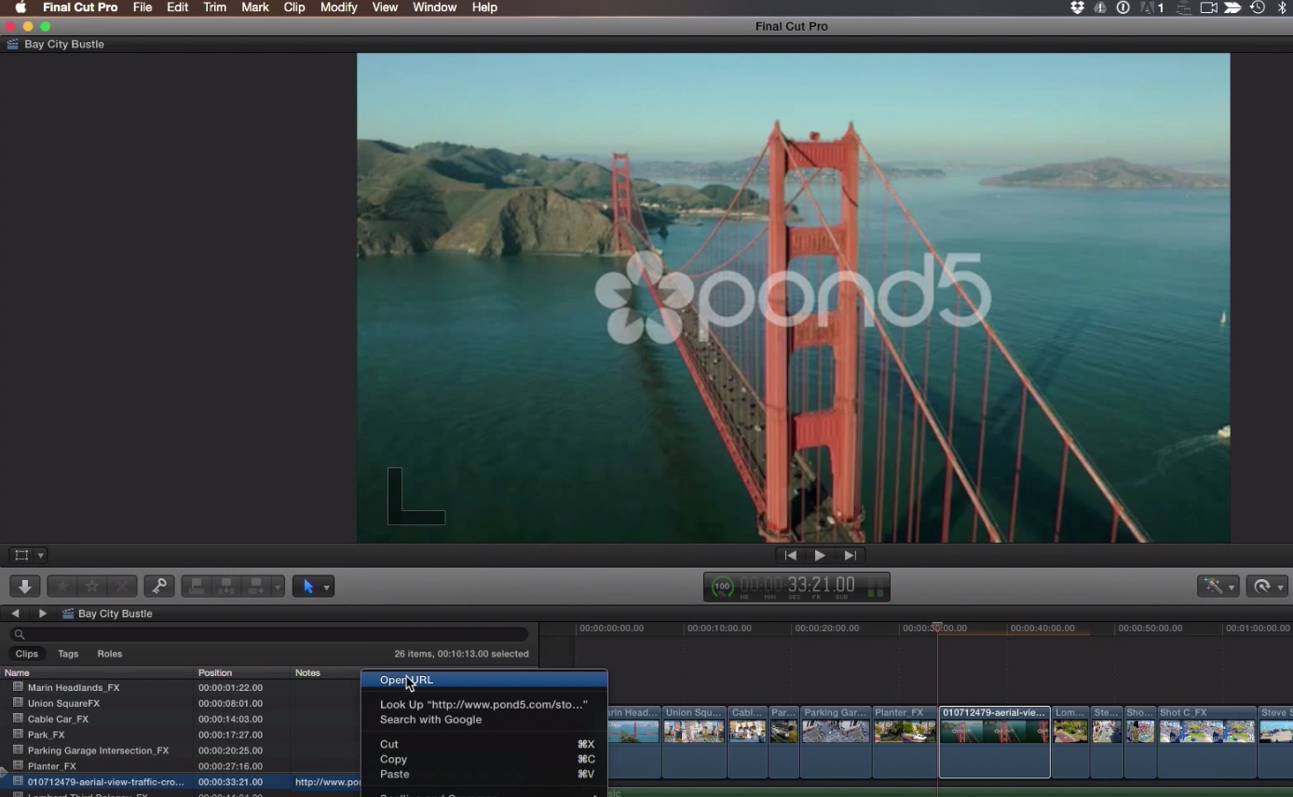This screenshot has height=797, width=1293.
Task: Click the background tasks 100% indicator
Action: 722,588
